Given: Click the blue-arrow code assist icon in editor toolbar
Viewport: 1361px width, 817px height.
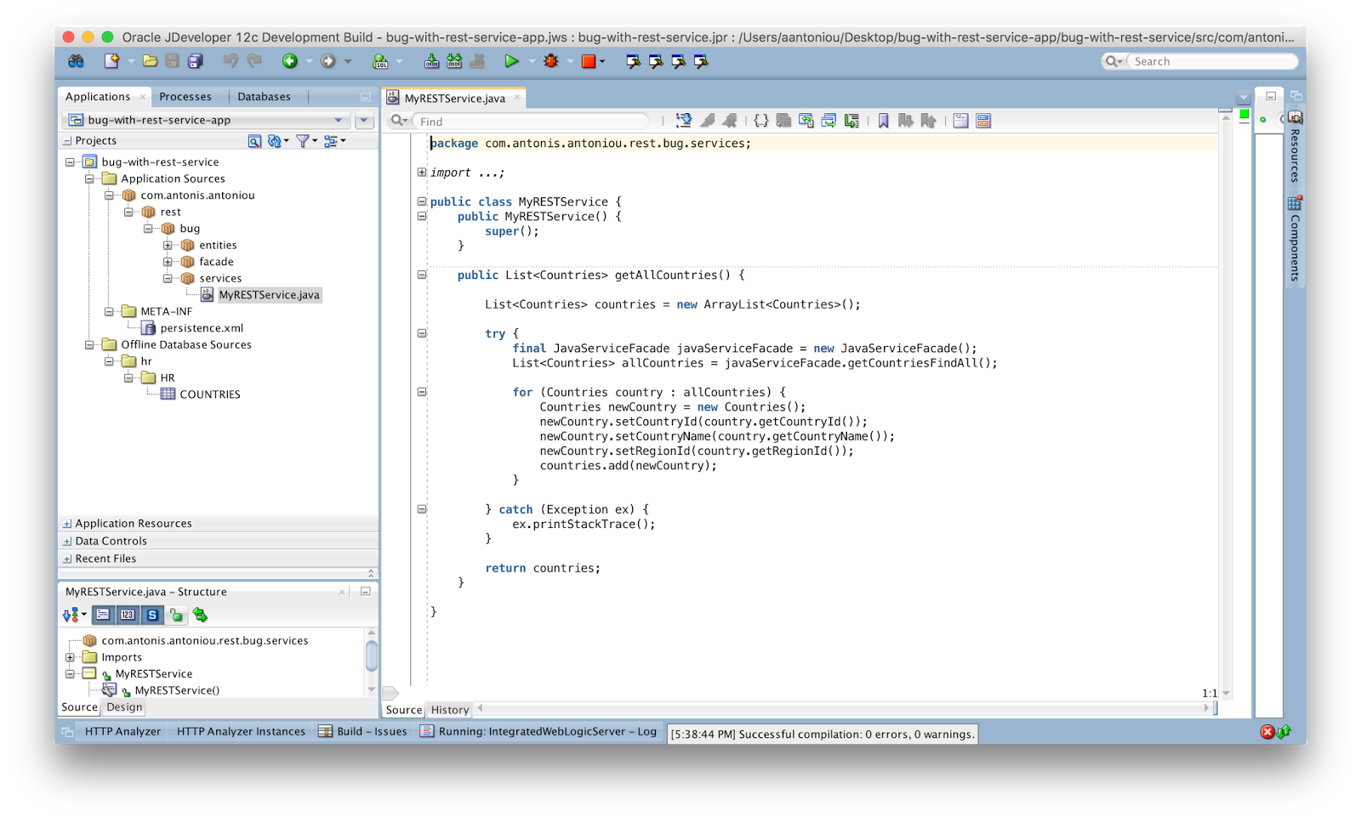Looking at the screenshot, I should (683, 121).
